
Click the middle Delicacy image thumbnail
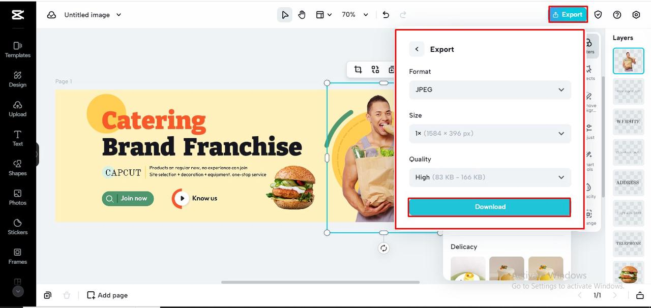click(x=507, y=268)
